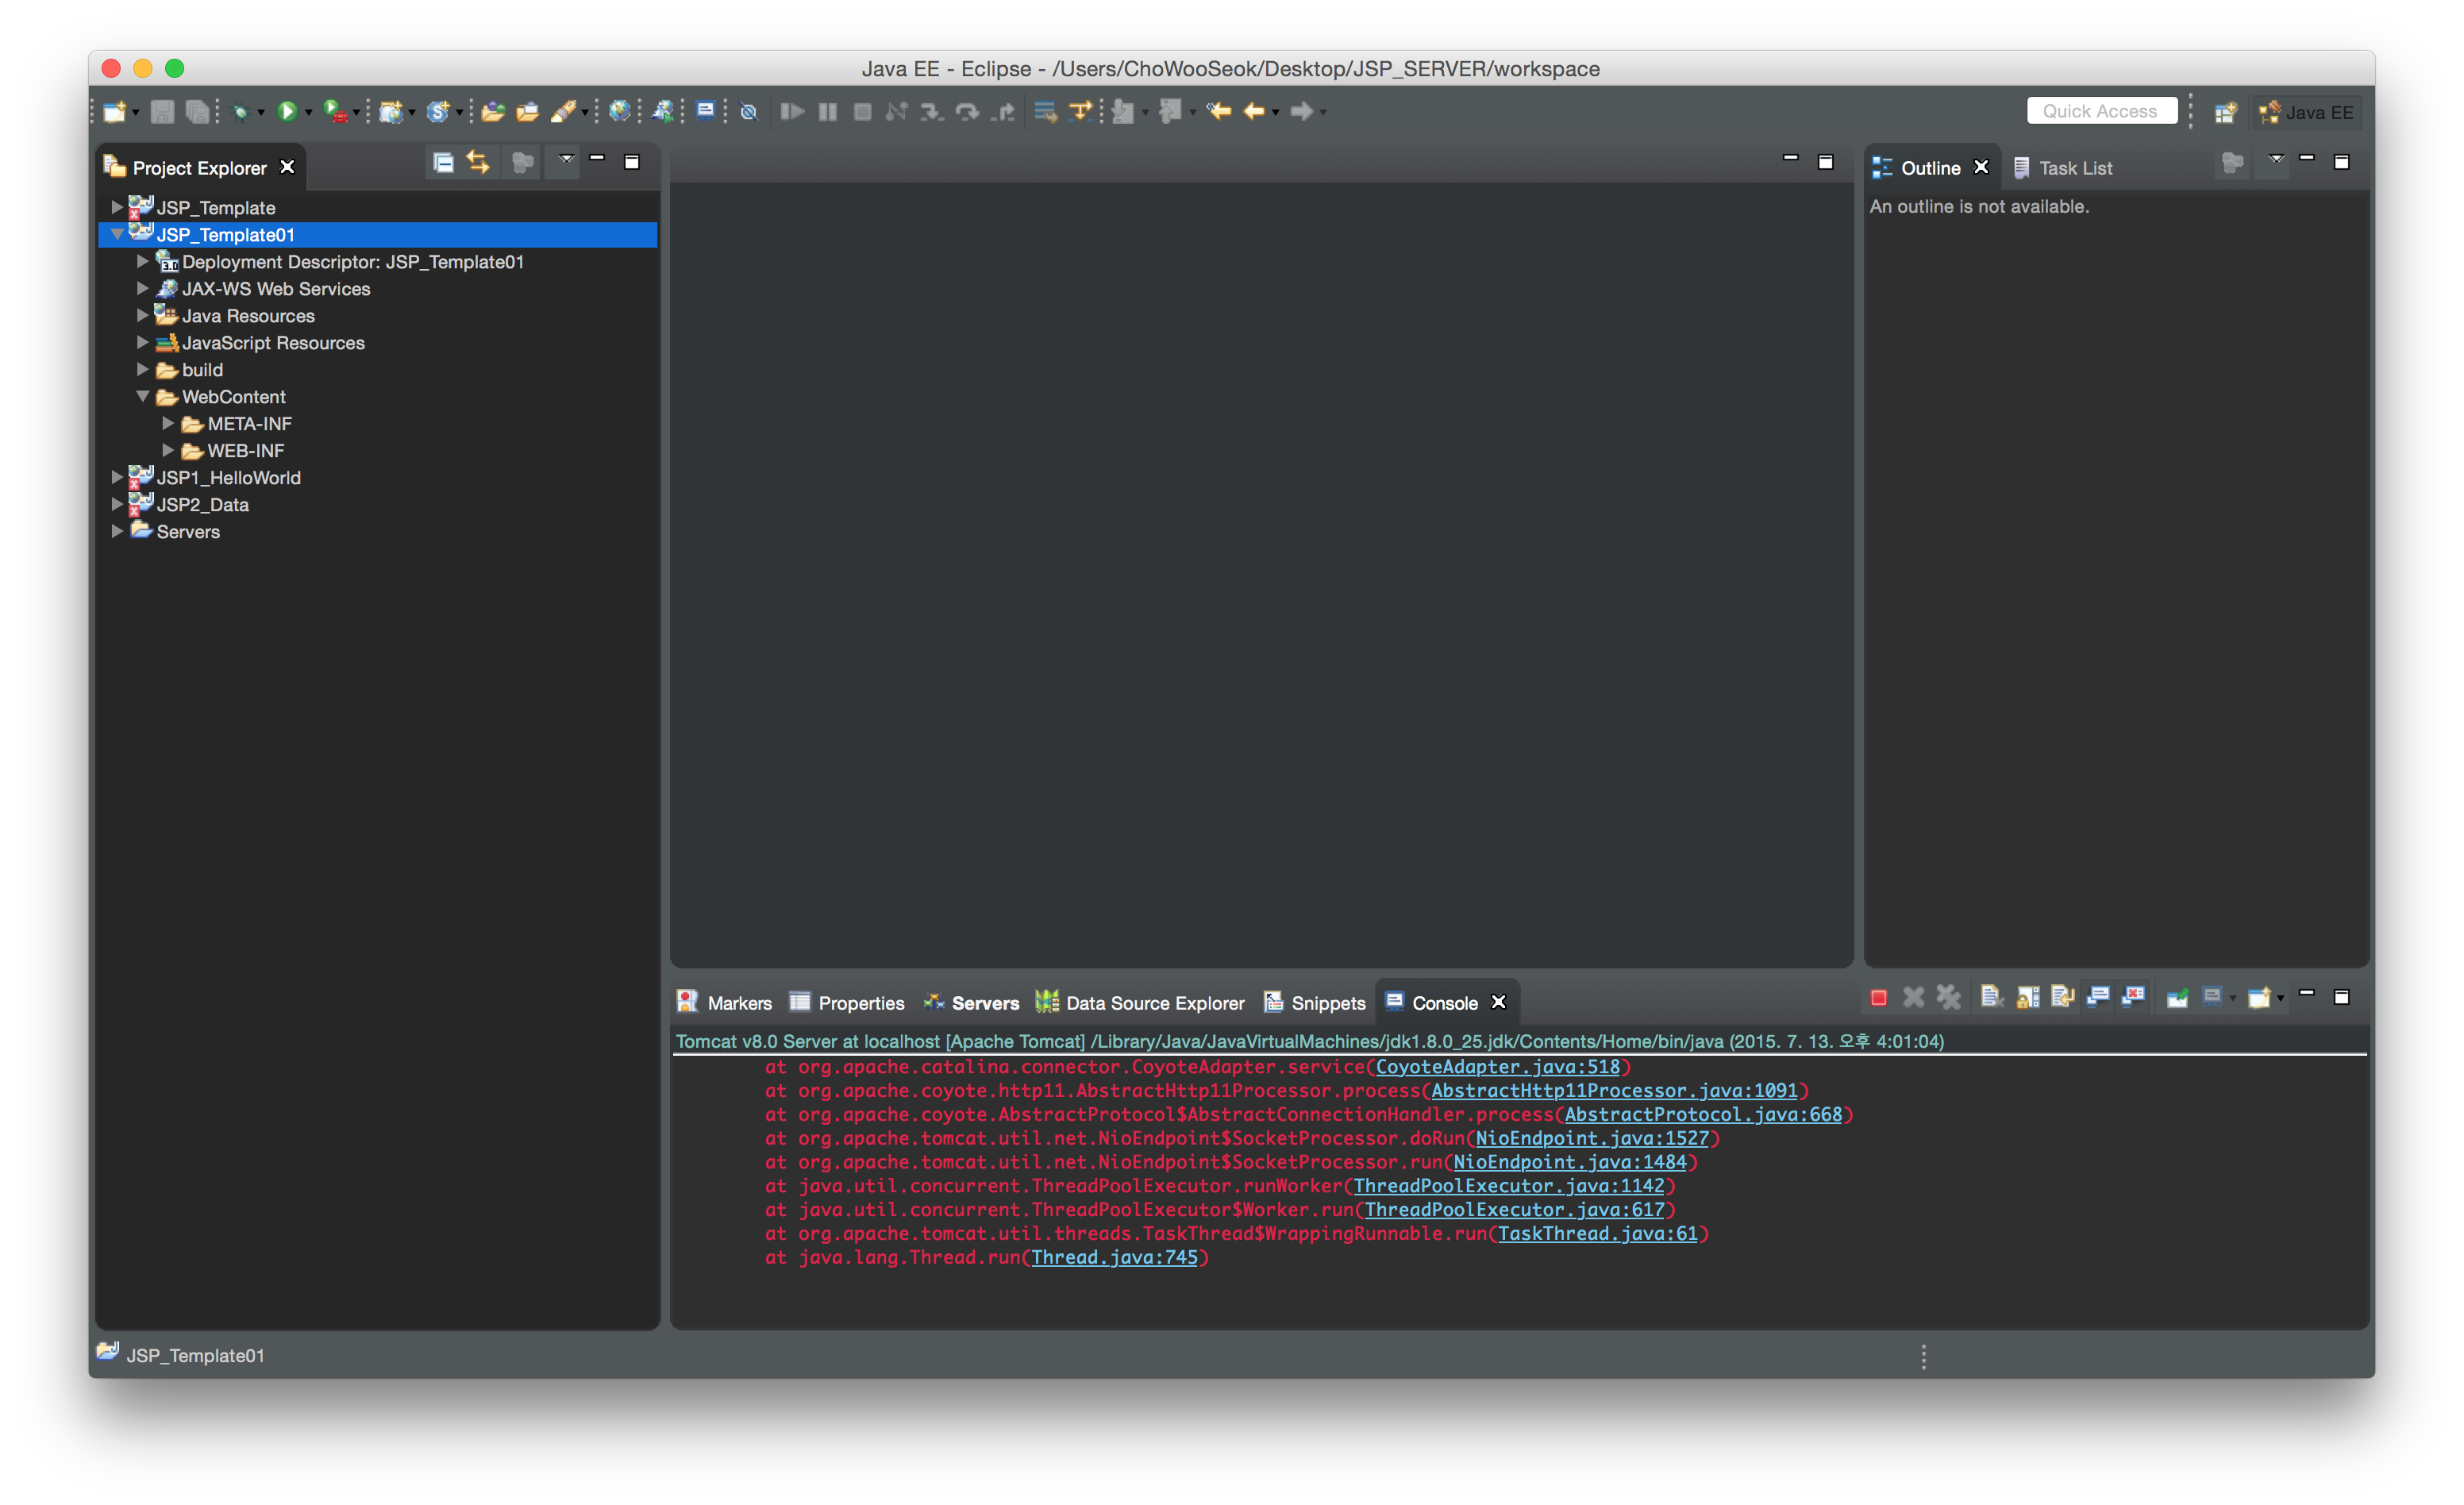
Task: Click in the Quick Access search field
Action: click(x=2100, y=111)
